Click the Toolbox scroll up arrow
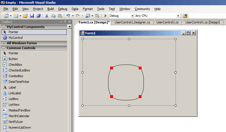The width and height of the screenshot is (226, 132). pos(70,27)
